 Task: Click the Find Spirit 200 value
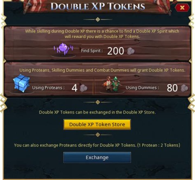(116, 51)
